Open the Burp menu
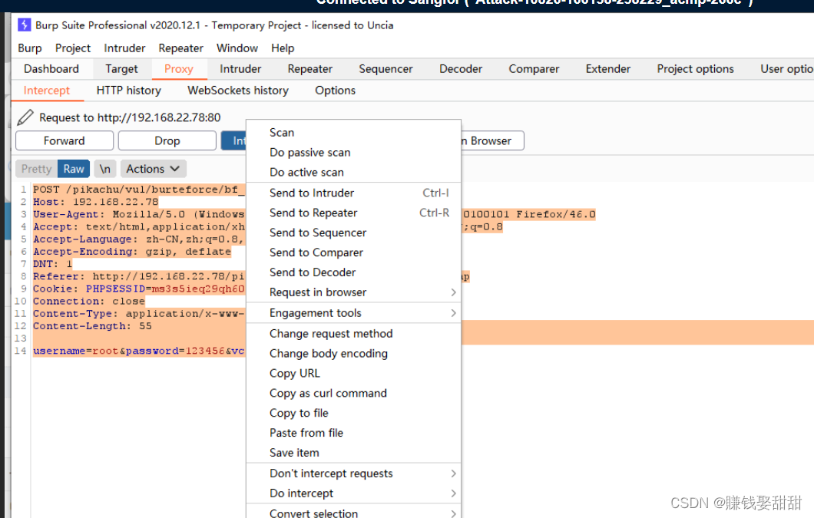The height and width of the screenshot is (518, 814). pos(30,48)
